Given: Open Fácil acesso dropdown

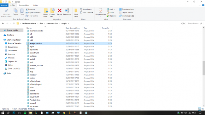Looking at the screenshot, I should (x=86, y=13).
